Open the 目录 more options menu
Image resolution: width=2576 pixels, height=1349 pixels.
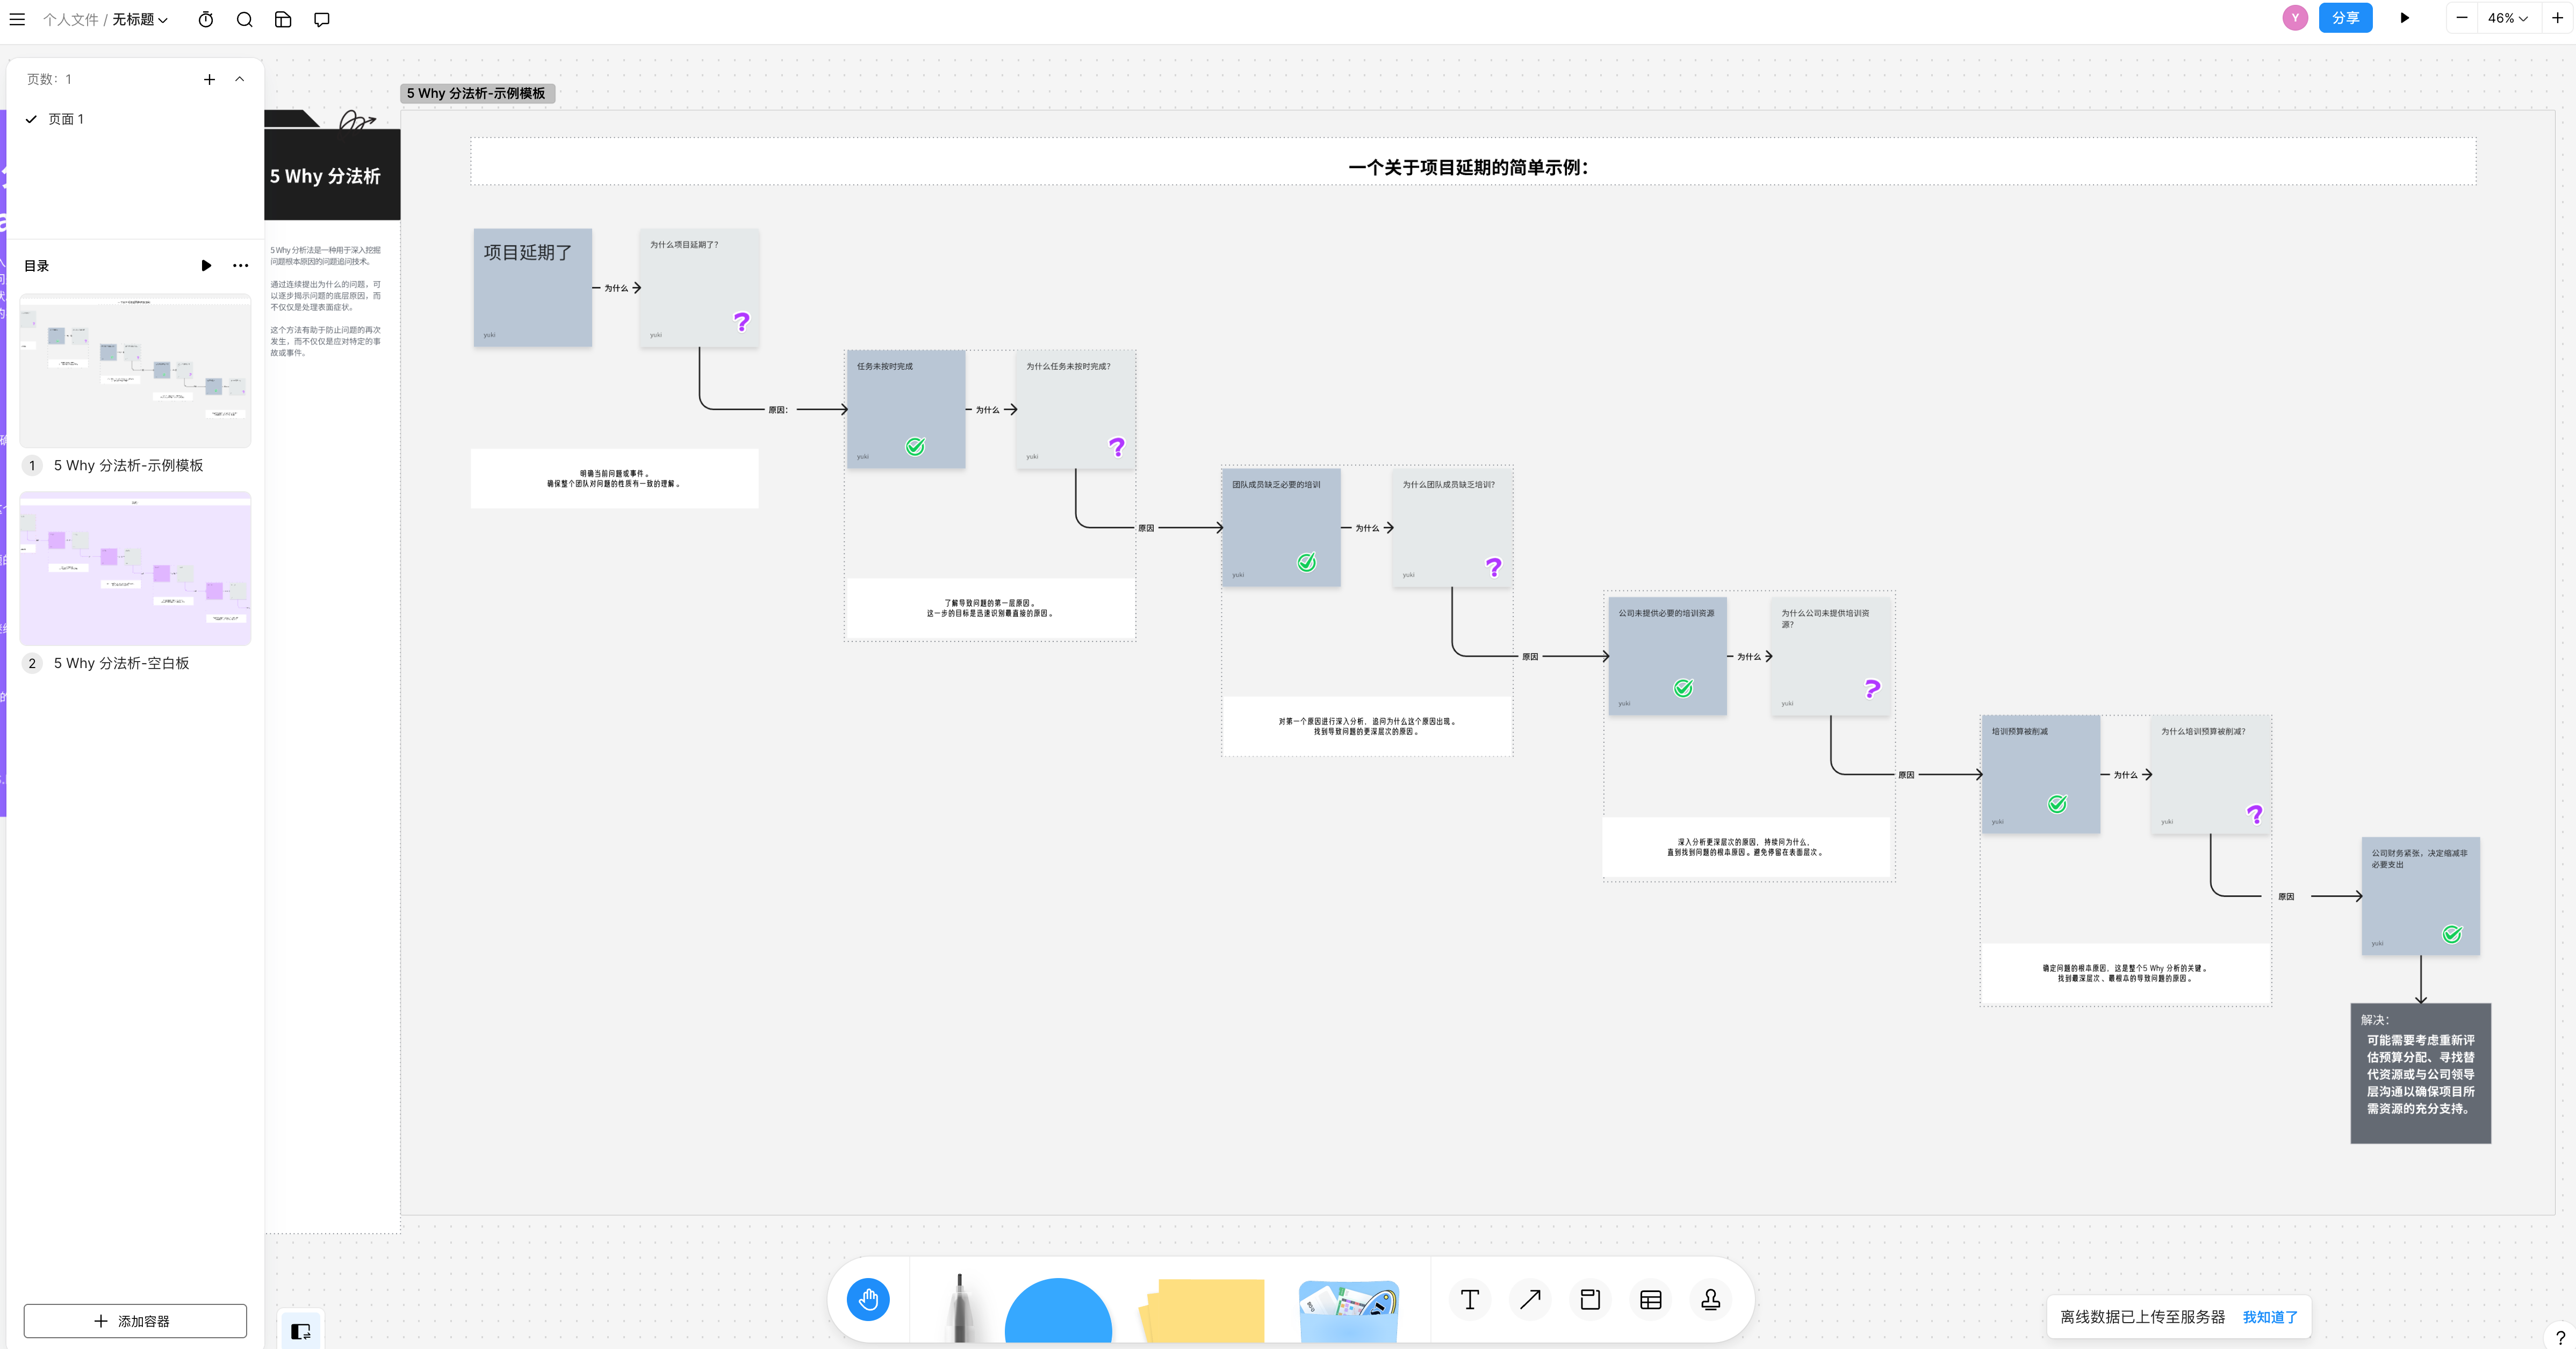click(240, 265)
